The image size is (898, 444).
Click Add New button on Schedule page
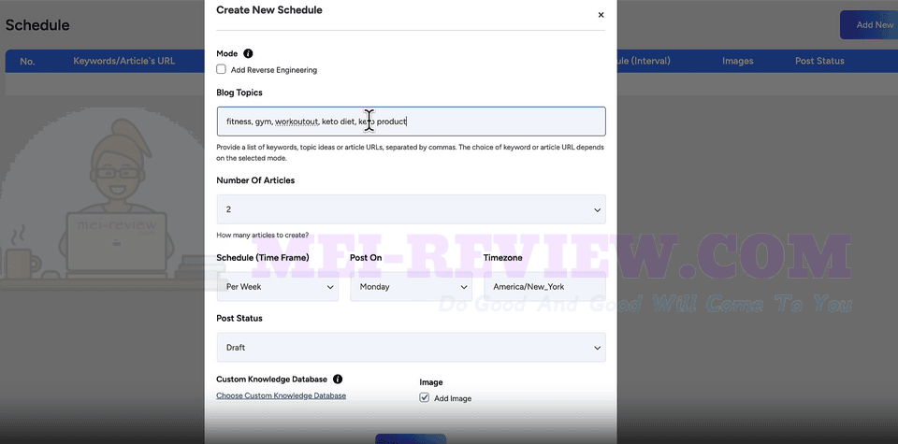(869, 25)
